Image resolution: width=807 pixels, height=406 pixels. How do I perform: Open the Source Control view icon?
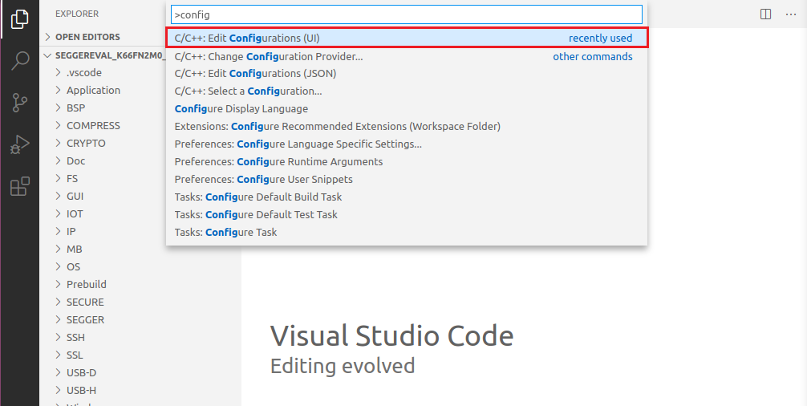click(19, 103)
